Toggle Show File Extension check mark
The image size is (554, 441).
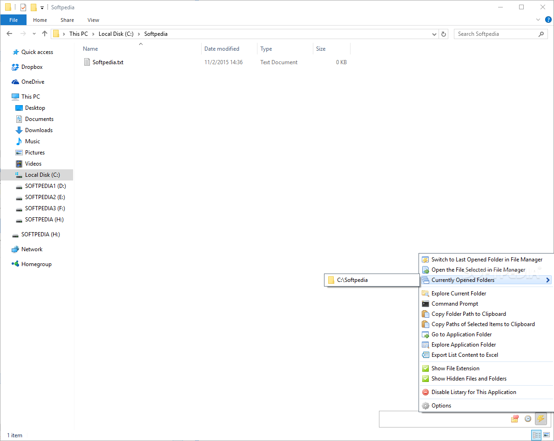pyautogui.click(x=426, y=368)
